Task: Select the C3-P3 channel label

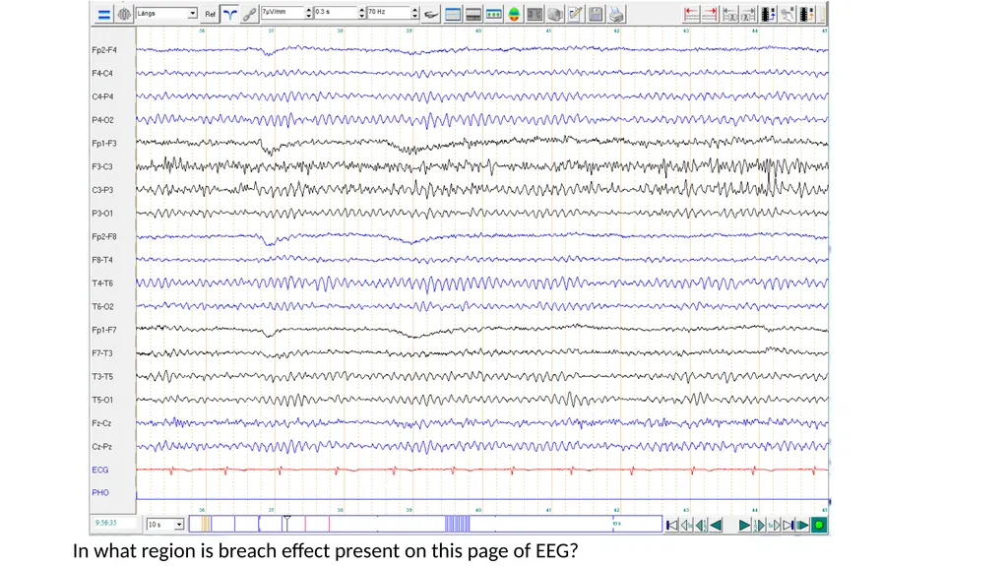Action: [x=102, y=190]
